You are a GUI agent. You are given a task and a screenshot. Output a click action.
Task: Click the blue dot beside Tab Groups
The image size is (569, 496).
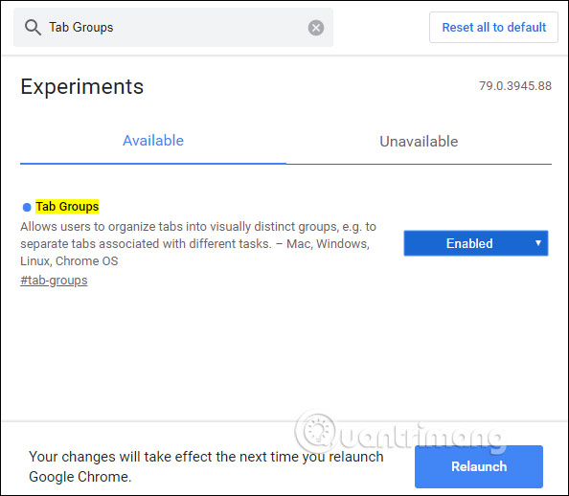tap(27, 207)
